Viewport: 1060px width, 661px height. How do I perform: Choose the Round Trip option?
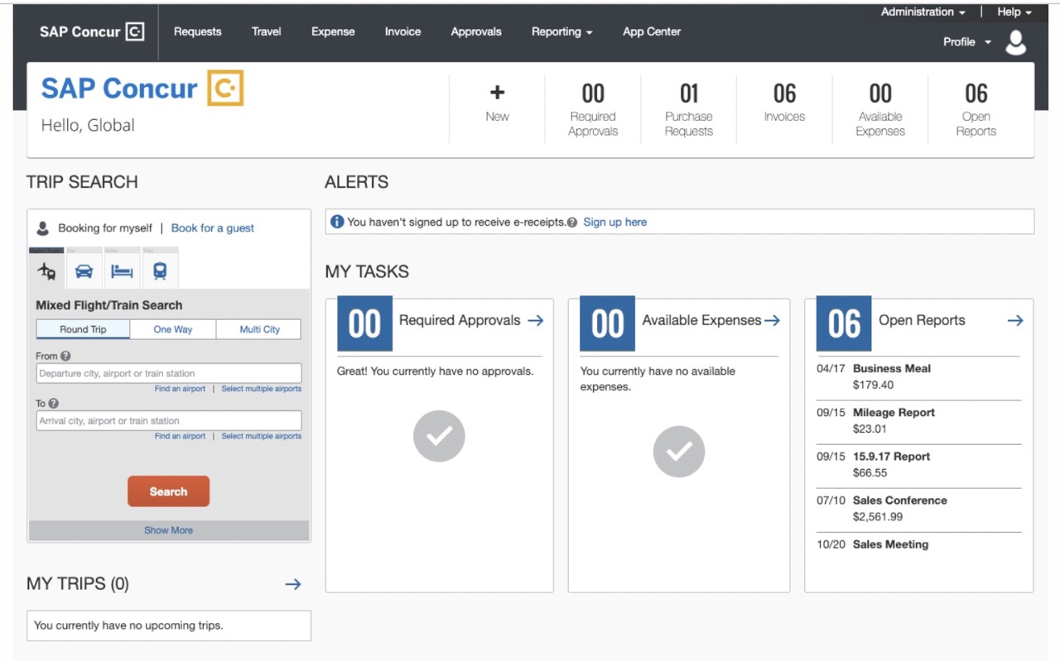(x=83, y=329)
